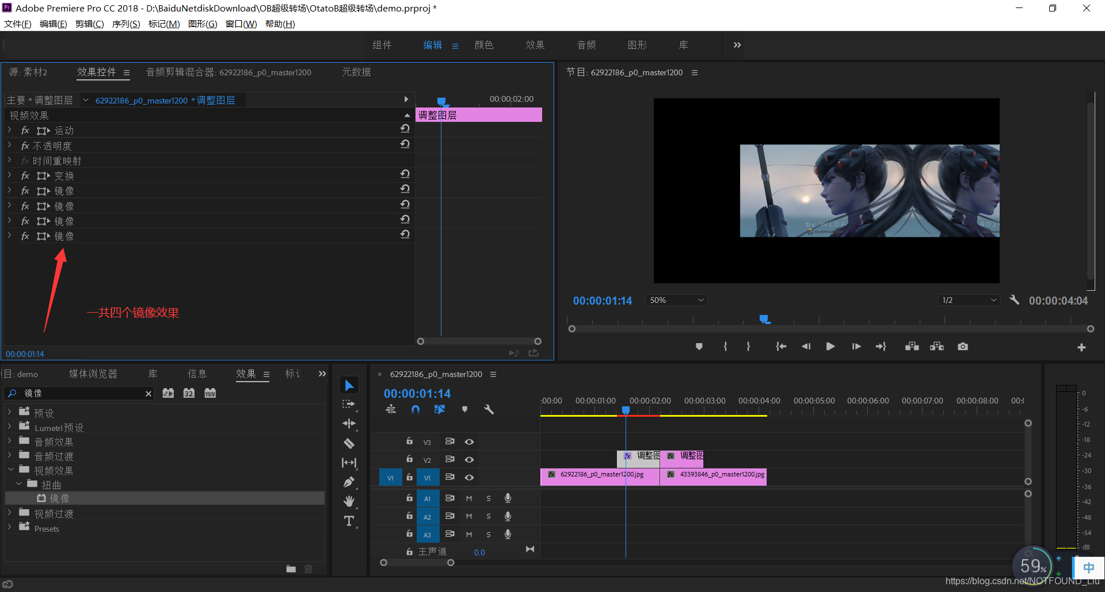Viewport: 1105px width, 592px height.
Task: Reset the 变换 effect
Action: [405, 174]
